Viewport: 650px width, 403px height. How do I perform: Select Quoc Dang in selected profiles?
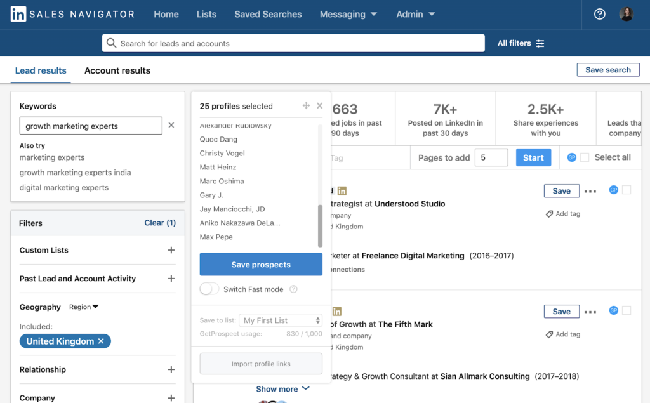click(x=218, y=140)
